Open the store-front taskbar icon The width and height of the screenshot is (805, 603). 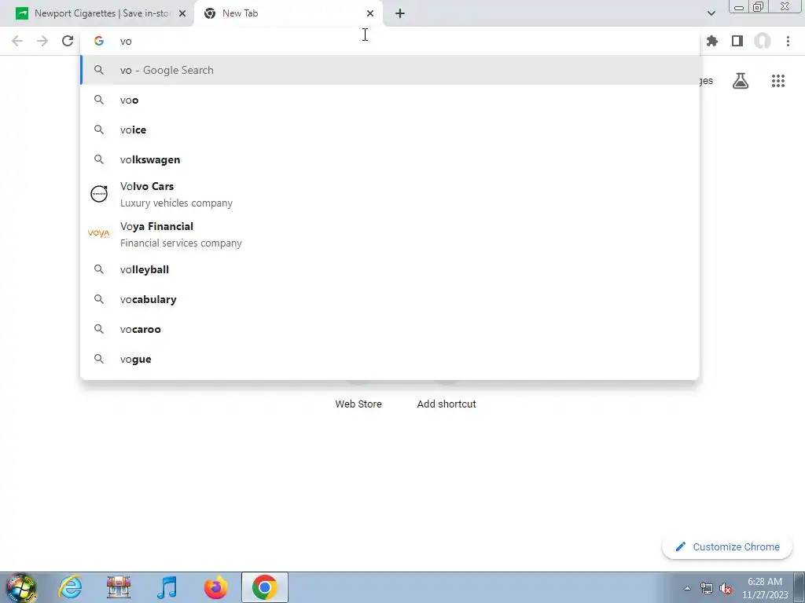pos(119,587)
